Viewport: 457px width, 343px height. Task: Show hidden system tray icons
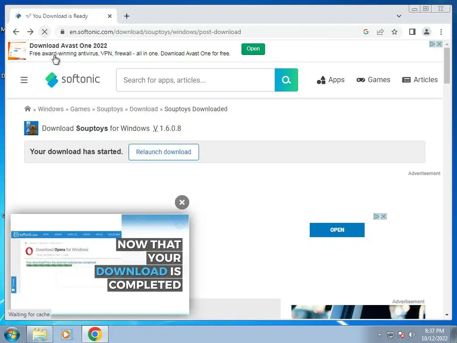[379, 335]
